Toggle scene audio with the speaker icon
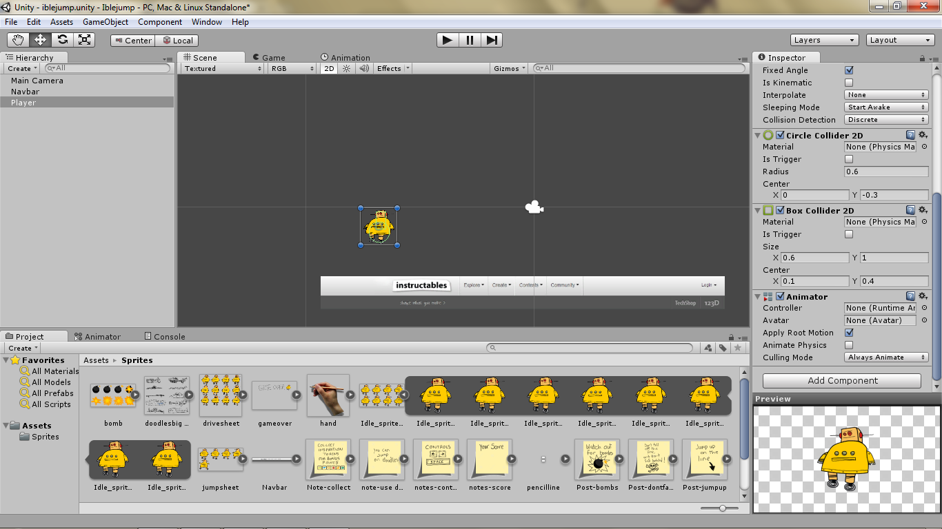The width and height of the screenshot is (942, 529). pyautogui.click(x=363, y=68)
